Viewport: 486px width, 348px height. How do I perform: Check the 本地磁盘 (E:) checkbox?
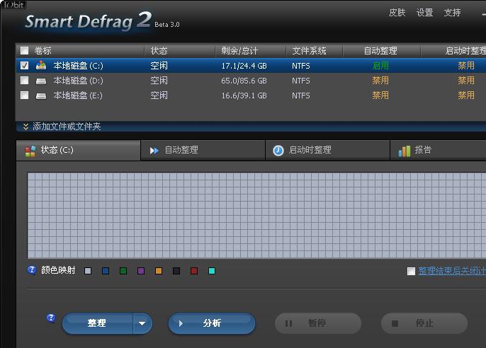24,95
